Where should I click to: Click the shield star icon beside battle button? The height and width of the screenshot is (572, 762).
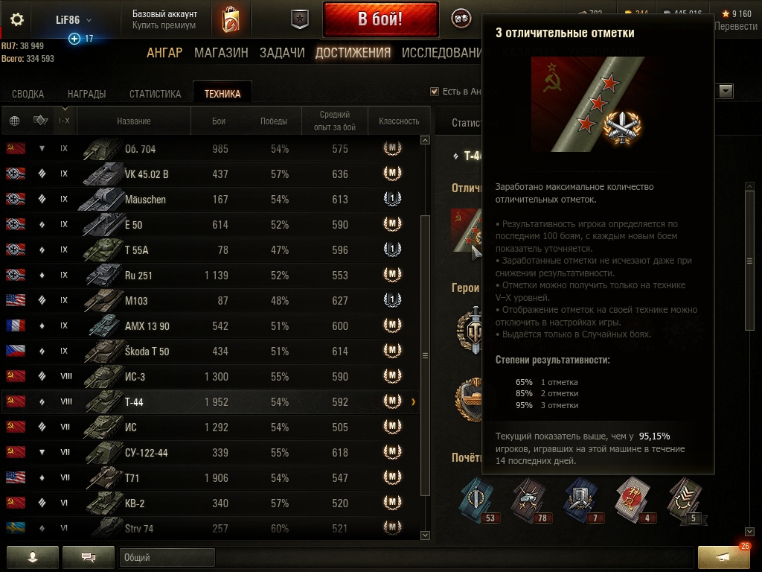point(300,19)
